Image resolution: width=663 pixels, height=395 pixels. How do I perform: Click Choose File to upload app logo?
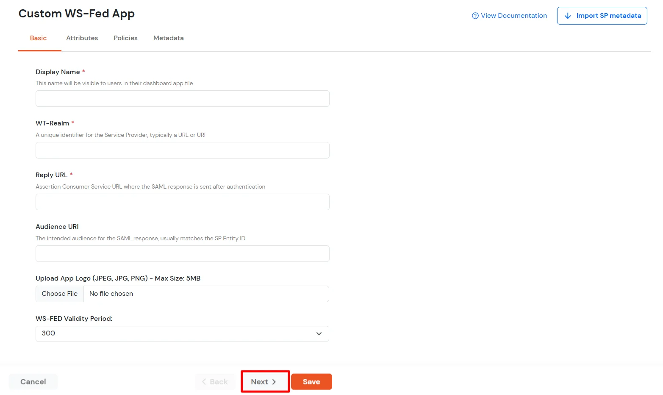pos(59,293)
